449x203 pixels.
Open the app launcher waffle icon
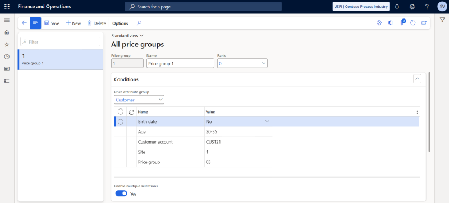tap(7, 7)
